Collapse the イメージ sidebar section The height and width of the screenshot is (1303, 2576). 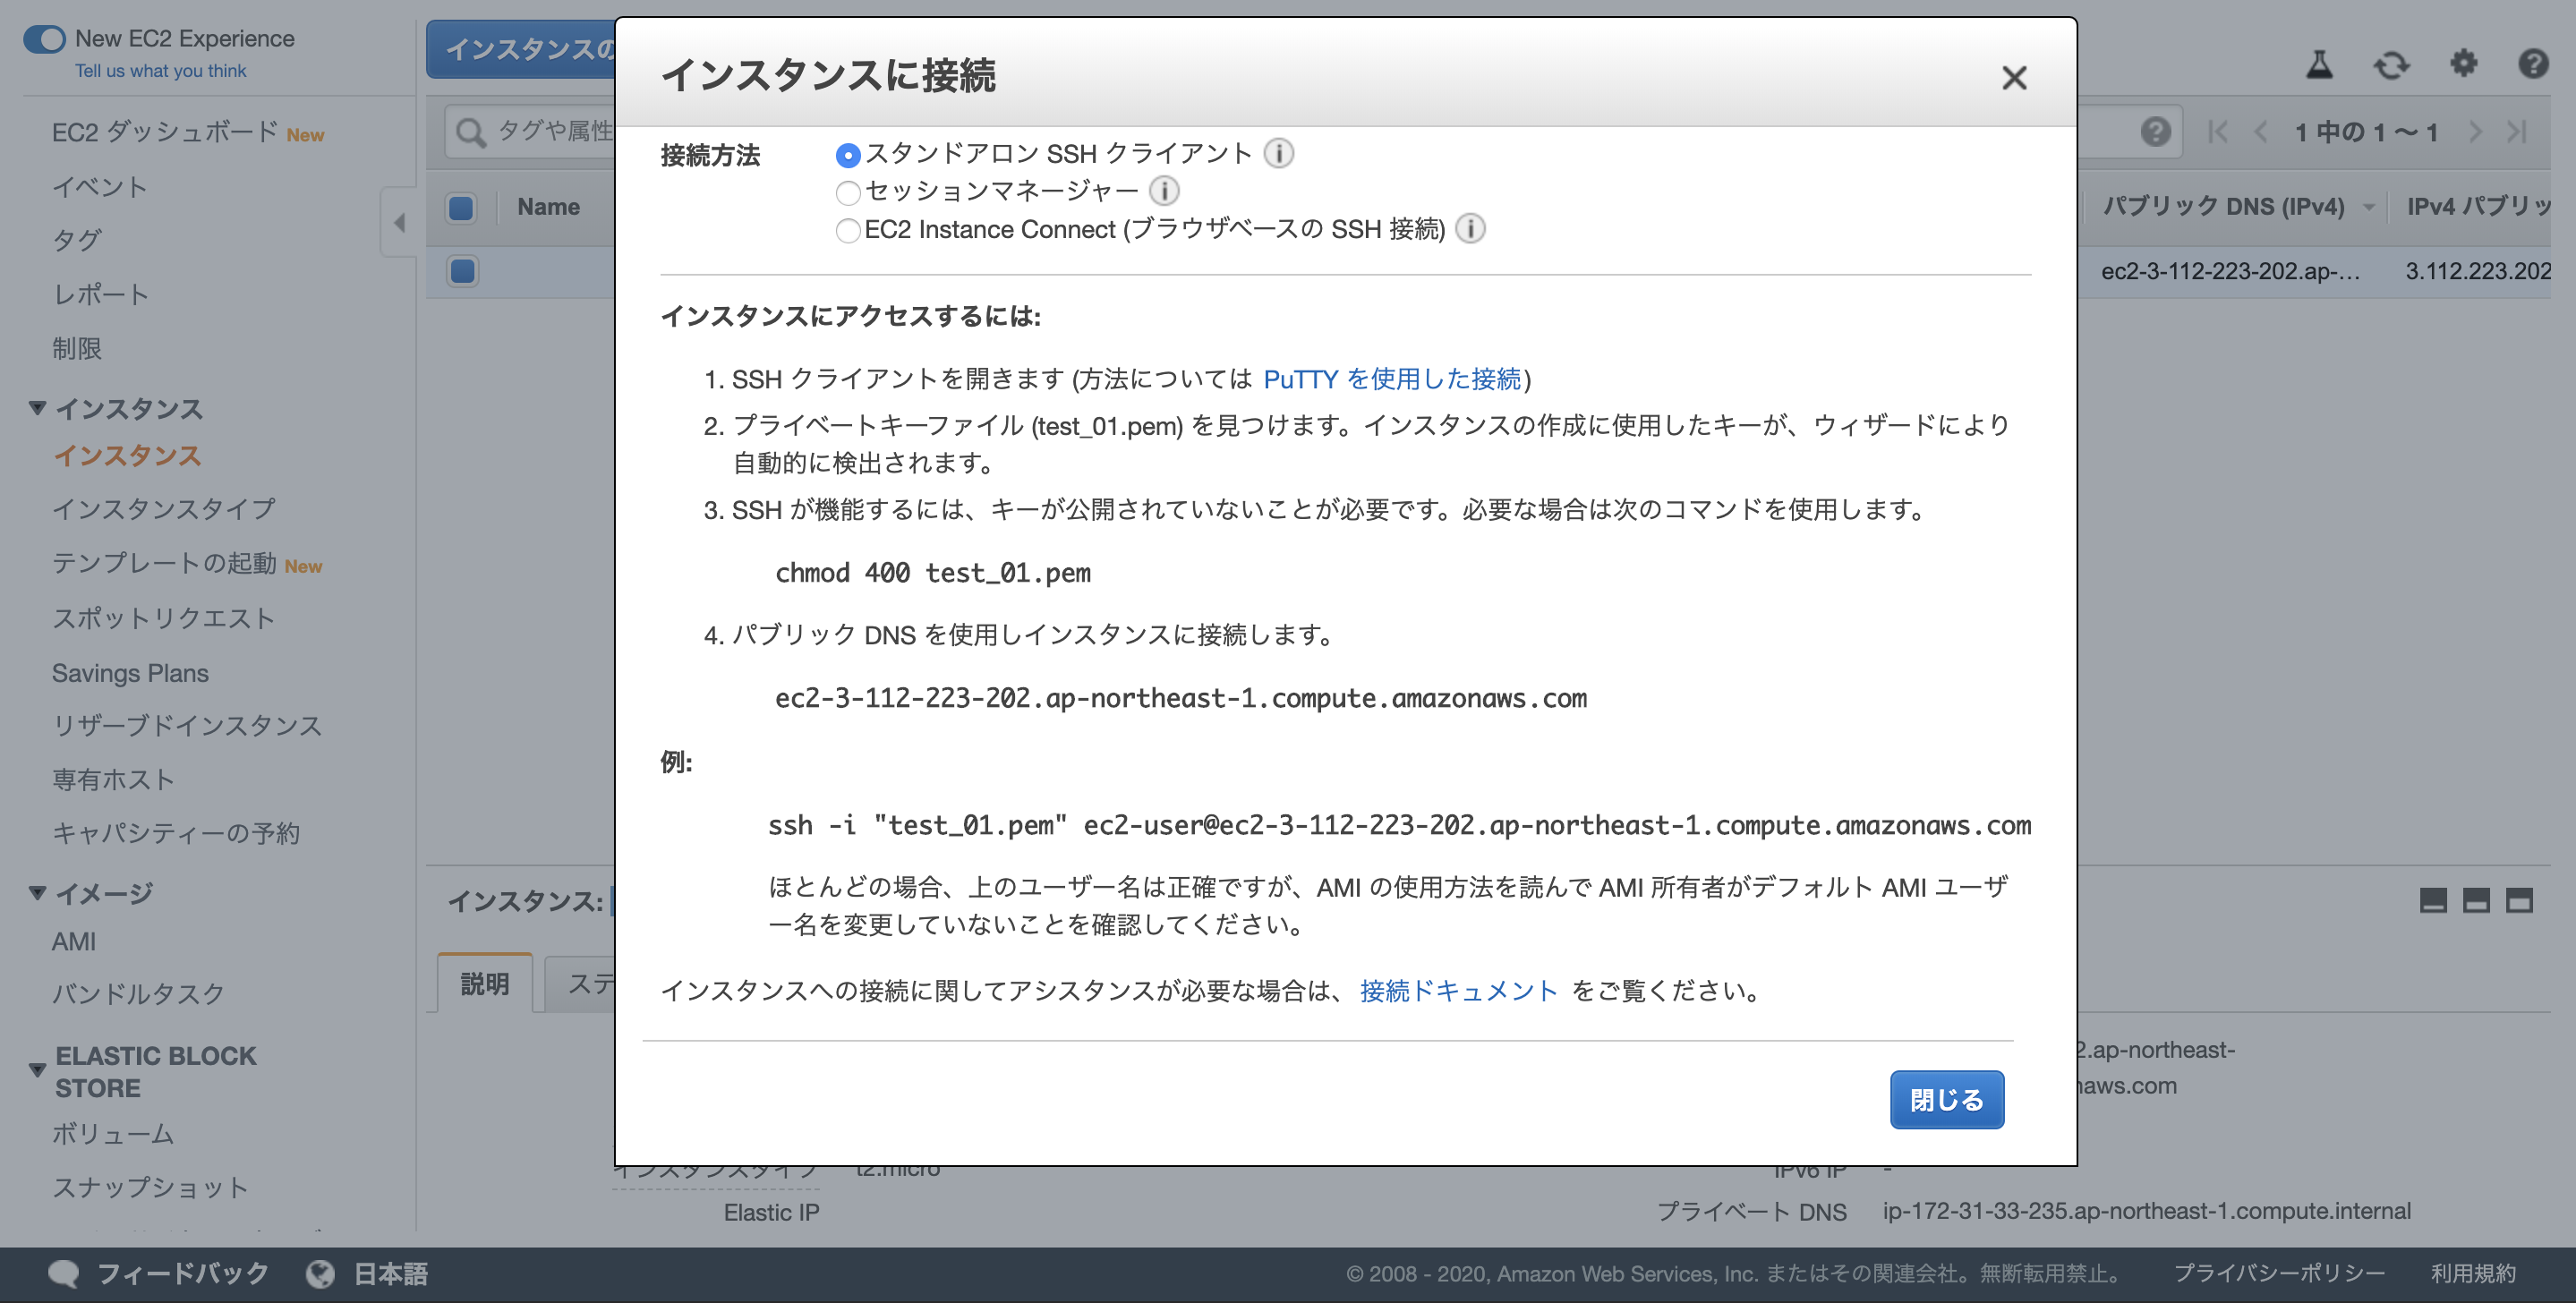point(38,892)
